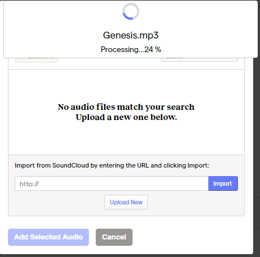Click the Upload New button
Screen dimensions: 260x257
[126, 202]
